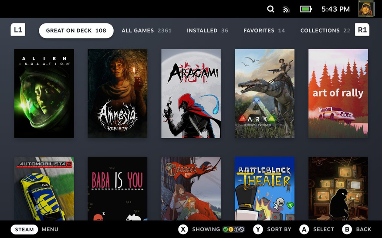Open the Favorites tab
382x238 pixels.
click(x=264, y=30)
